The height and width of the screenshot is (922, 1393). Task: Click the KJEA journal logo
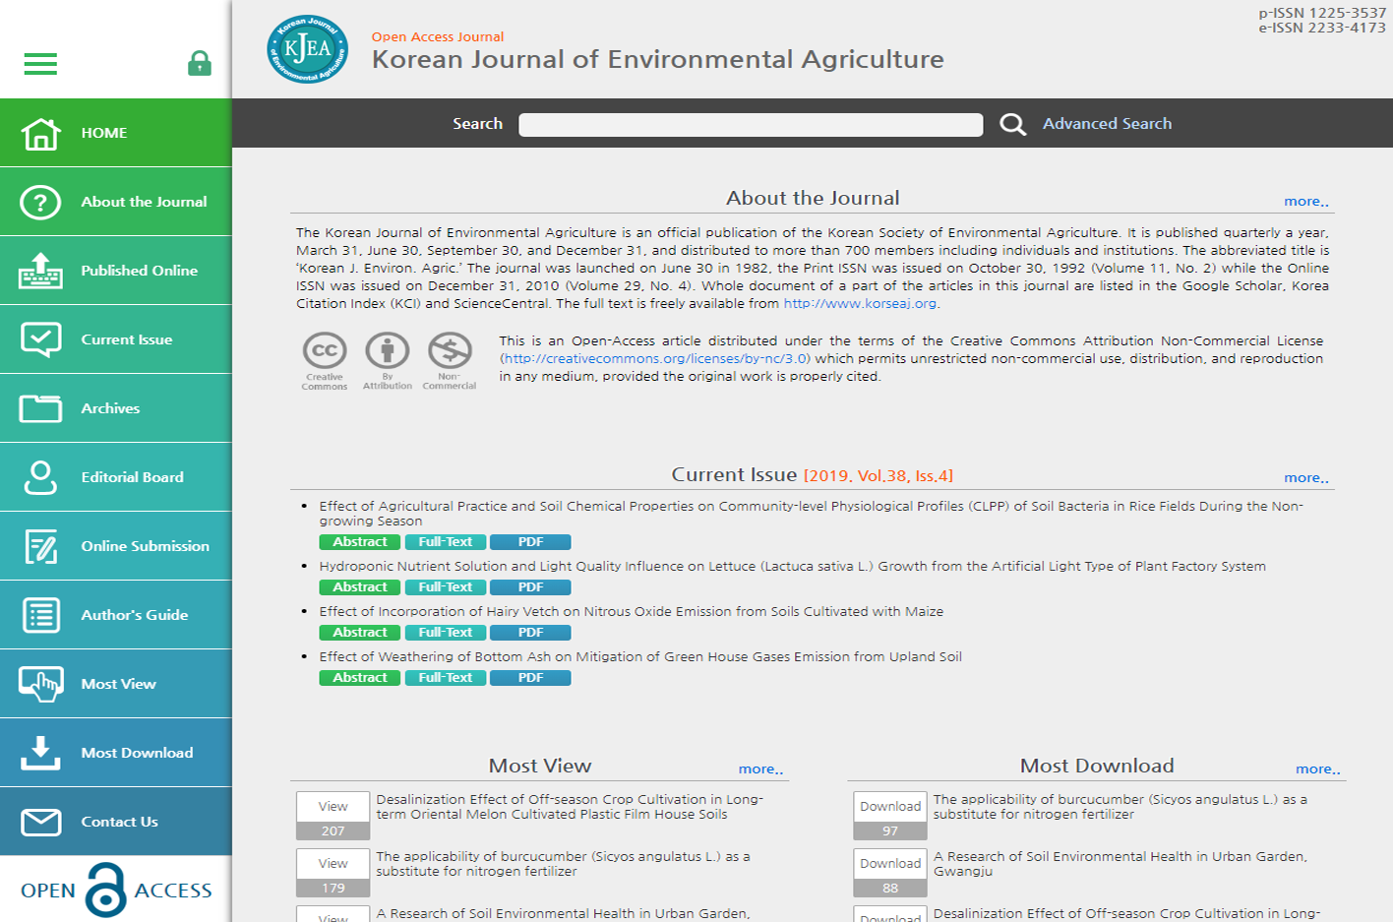(307, 49)
